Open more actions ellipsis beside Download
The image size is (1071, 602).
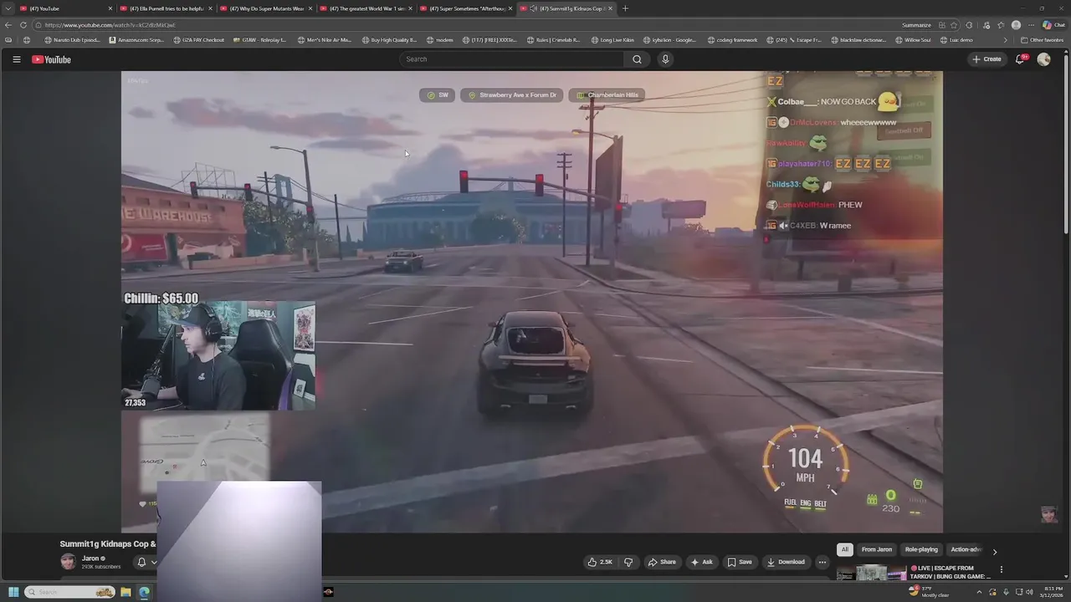pyautogui.click(x=822, y=562)
